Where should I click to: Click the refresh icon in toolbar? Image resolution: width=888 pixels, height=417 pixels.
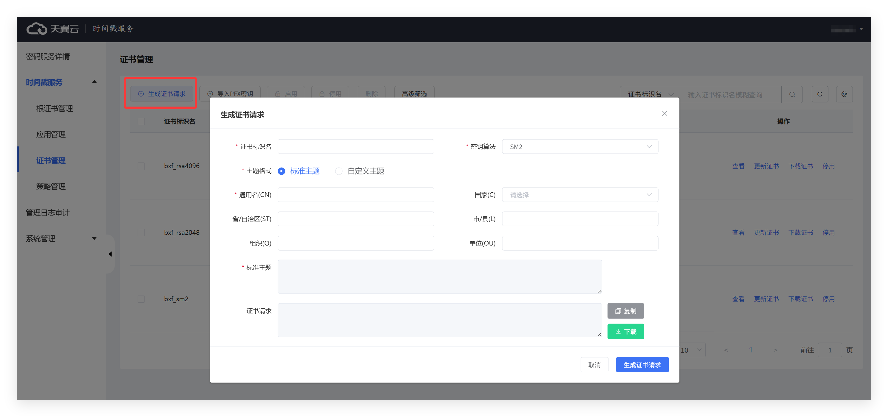coord(819,94)
